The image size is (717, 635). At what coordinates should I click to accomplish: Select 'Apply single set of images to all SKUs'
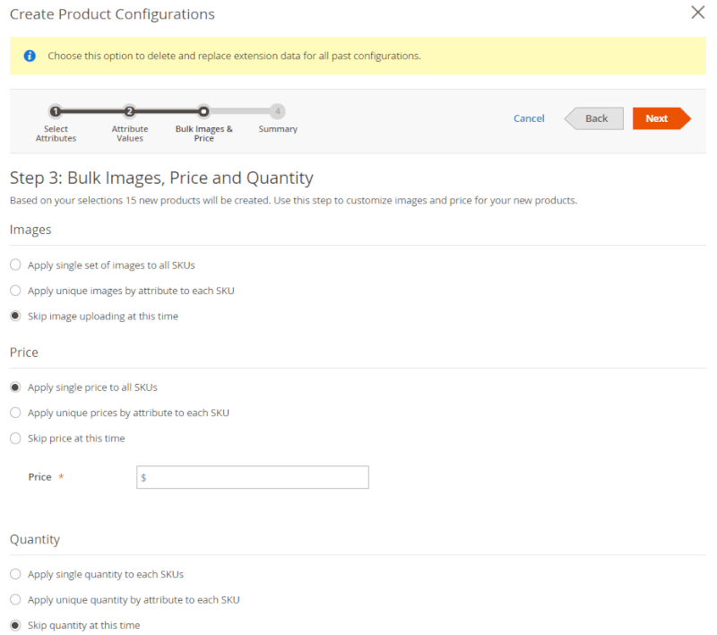click(x=14, y=265)
